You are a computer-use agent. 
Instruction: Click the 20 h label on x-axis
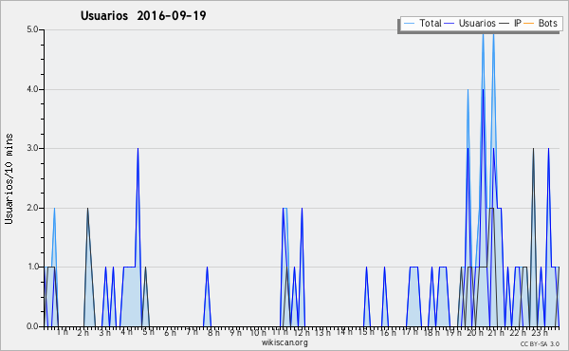475,332
